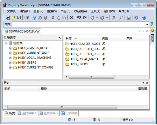
Task: Click the Undo arrow icon
Action: [79, 18]
